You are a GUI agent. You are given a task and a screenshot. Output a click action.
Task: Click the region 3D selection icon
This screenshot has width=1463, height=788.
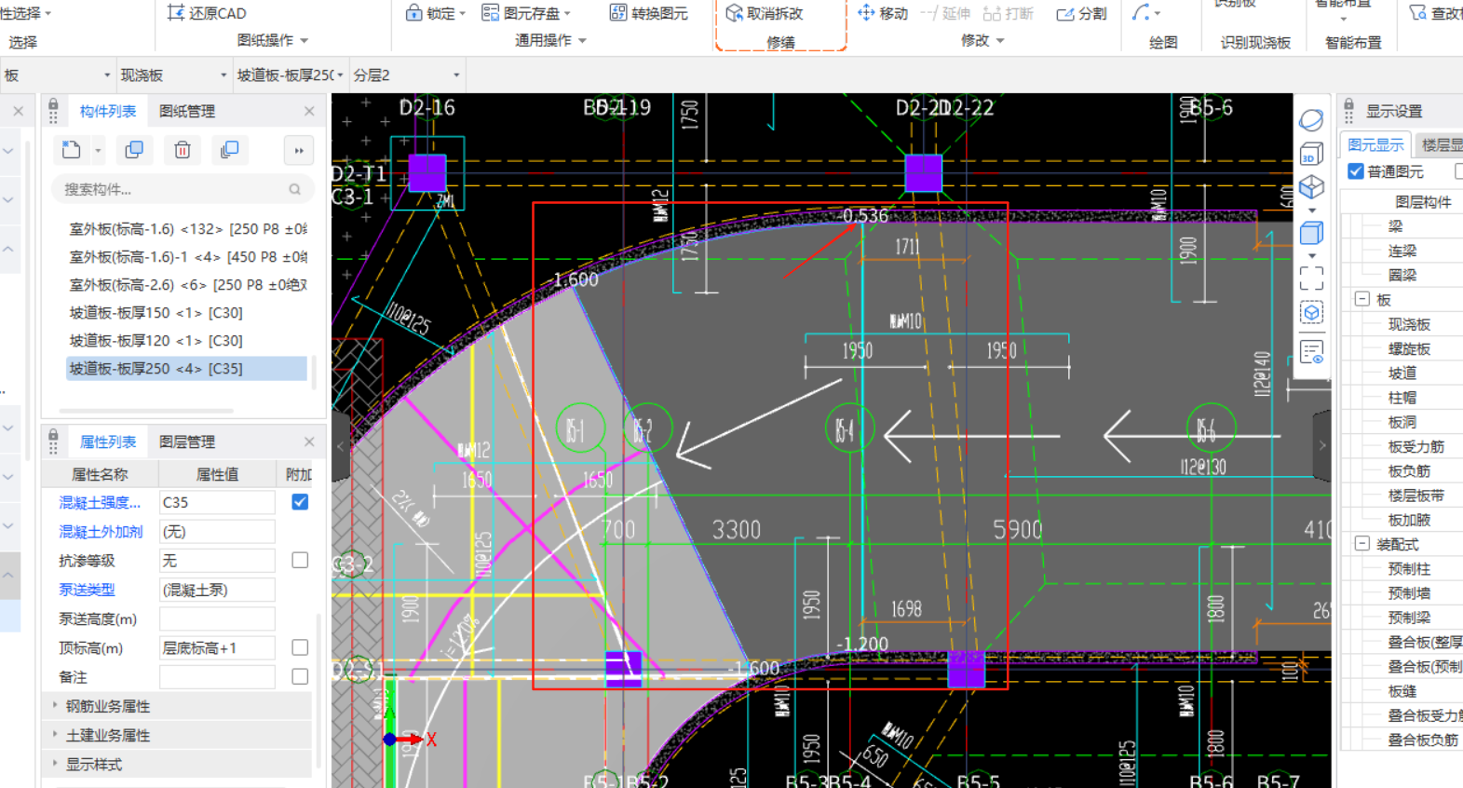[x=1311, y=313]
